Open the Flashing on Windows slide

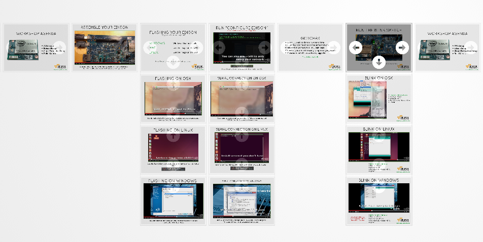173,201
